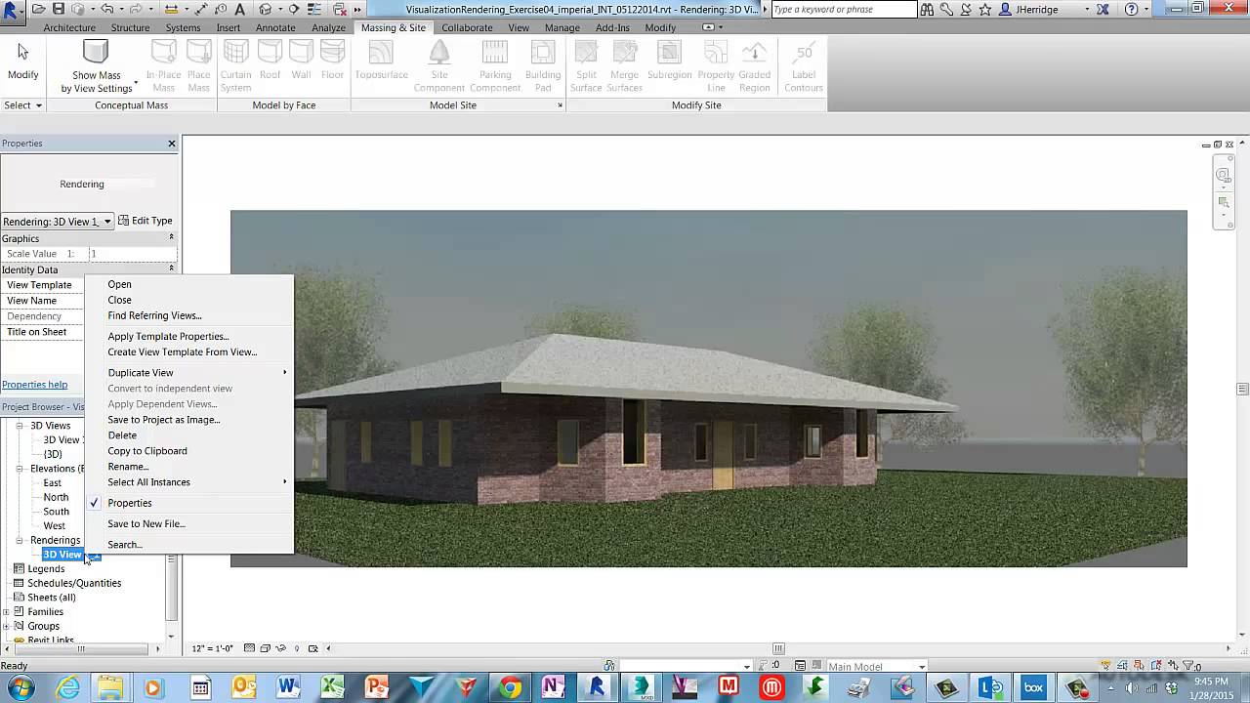
Task: Click the Wall by face tool
Action: click(301, 61)
